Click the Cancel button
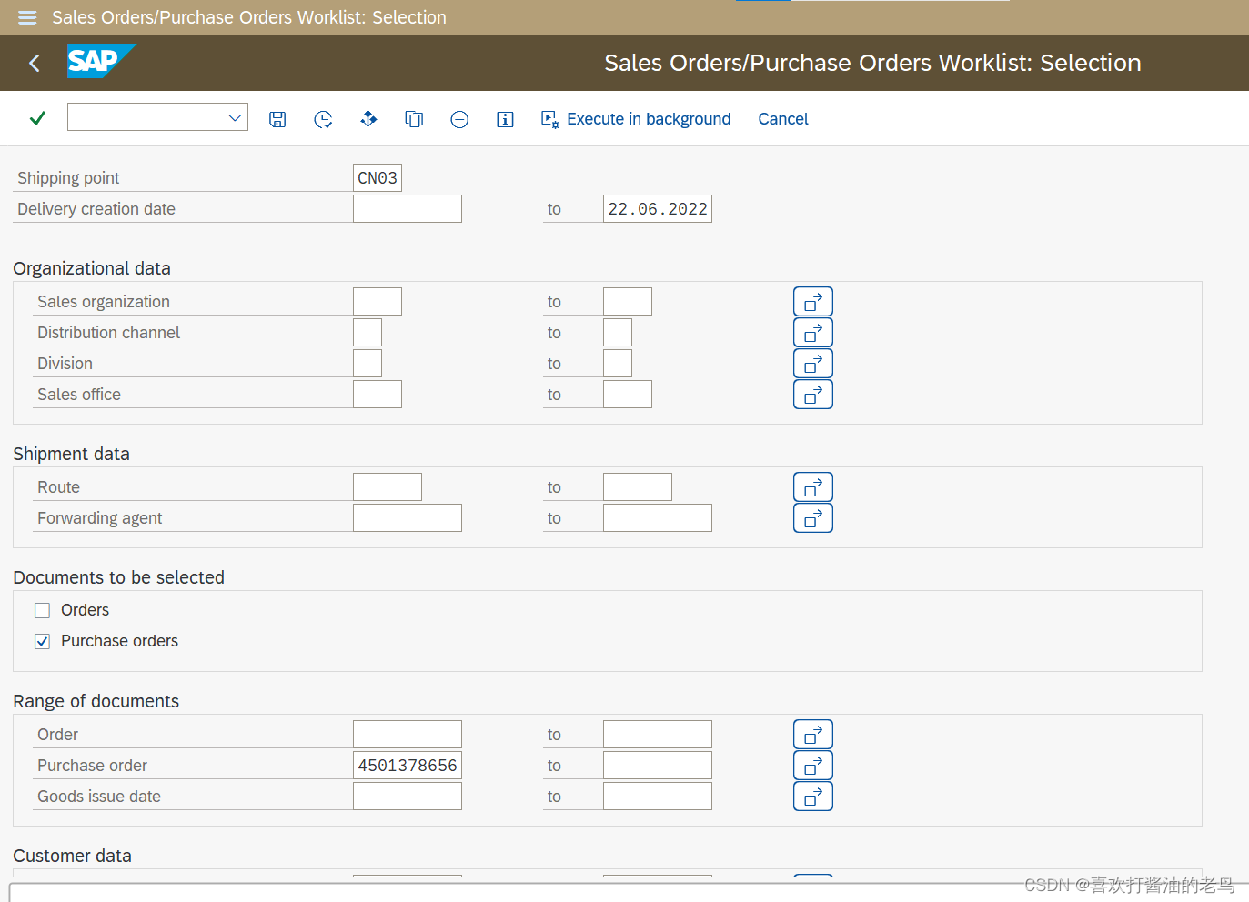Viewport: 1249px width, 902px height. [782, 118]
